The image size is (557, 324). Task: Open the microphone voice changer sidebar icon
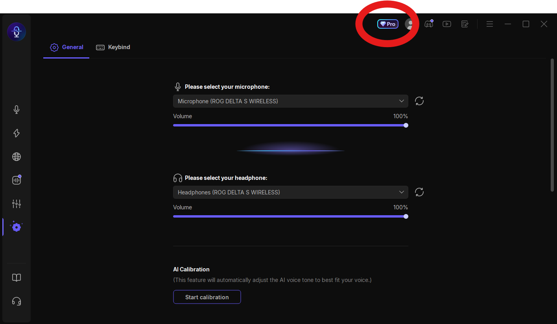click(x=17, y=110)
